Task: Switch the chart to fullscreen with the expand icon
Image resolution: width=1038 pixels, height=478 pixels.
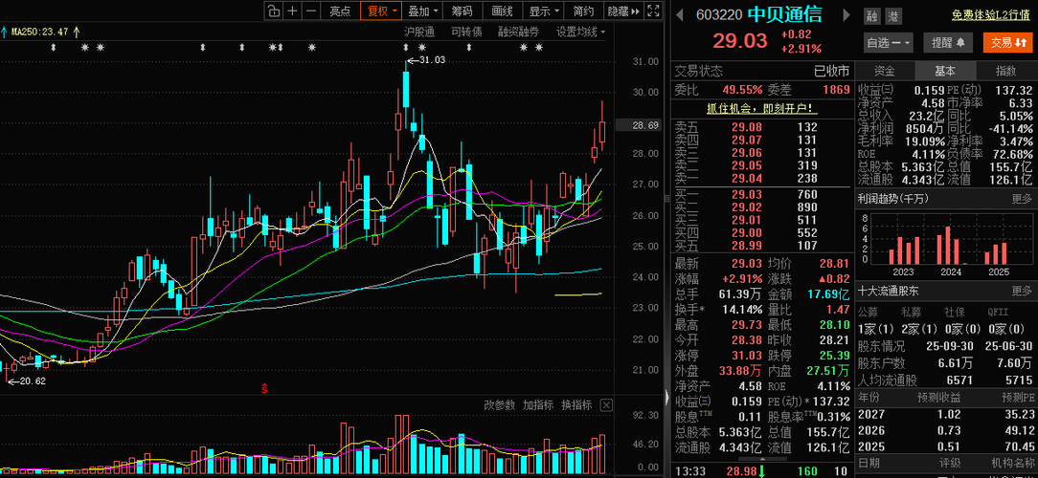Action: coord(653,11)
